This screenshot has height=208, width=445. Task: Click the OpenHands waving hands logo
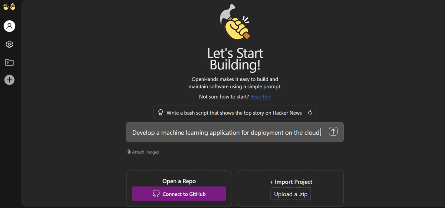point(9,7)
